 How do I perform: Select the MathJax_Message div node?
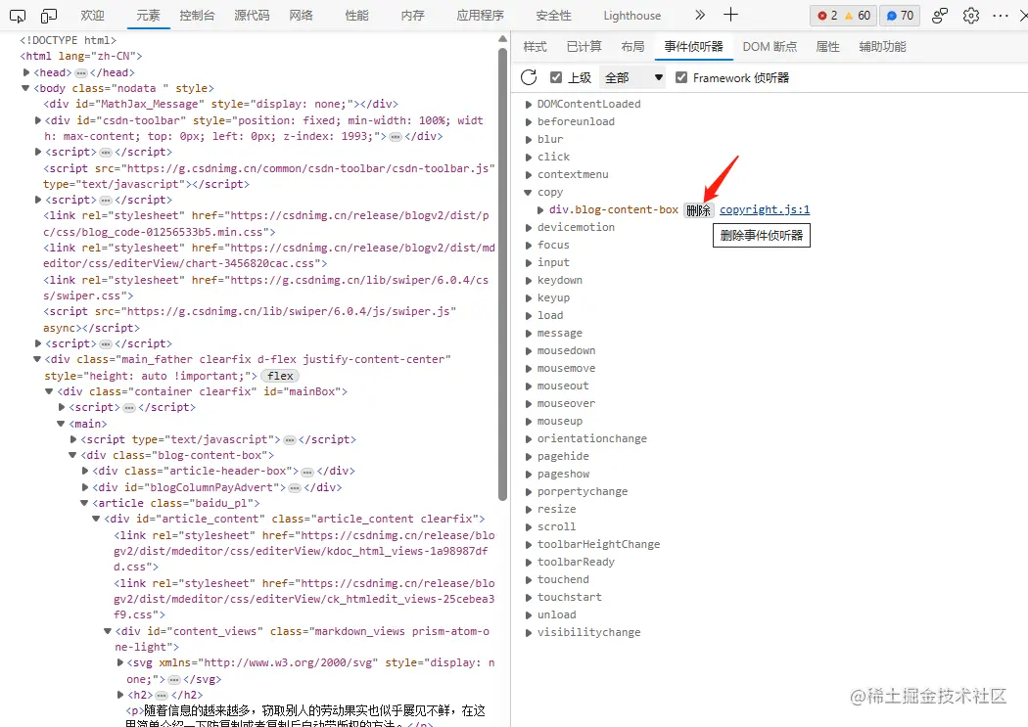pyautogui.click(x=220, y=104)
